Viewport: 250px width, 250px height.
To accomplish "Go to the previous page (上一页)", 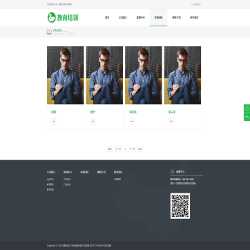I will 118,149.
